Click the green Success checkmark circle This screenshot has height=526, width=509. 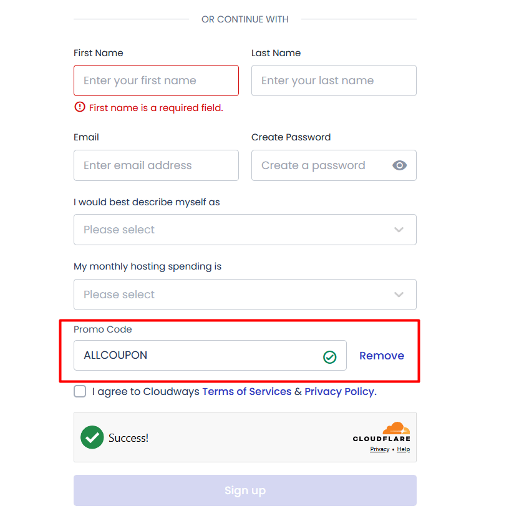pyautogui.click(x=92, y=437)
